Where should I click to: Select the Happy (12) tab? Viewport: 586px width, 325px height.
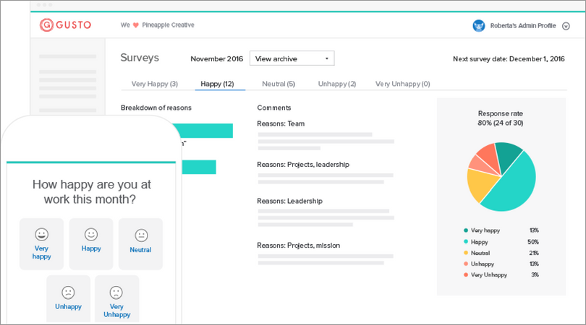[x=217, y=84]
